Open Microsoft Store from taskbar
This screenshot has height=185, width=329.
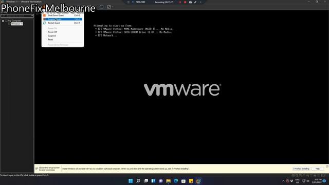[184, 181]
